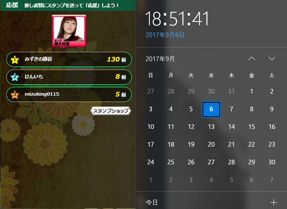Select the character portrait thumbnail
This screenshot has height=209, width=287.
(x=69, y=31)
